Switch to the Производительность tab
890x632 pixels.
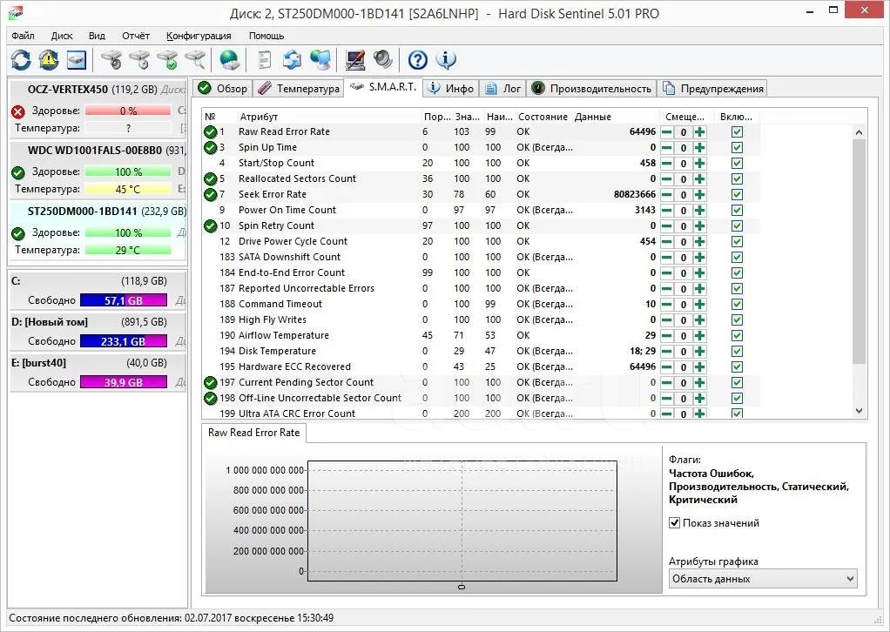click(591, 89)
